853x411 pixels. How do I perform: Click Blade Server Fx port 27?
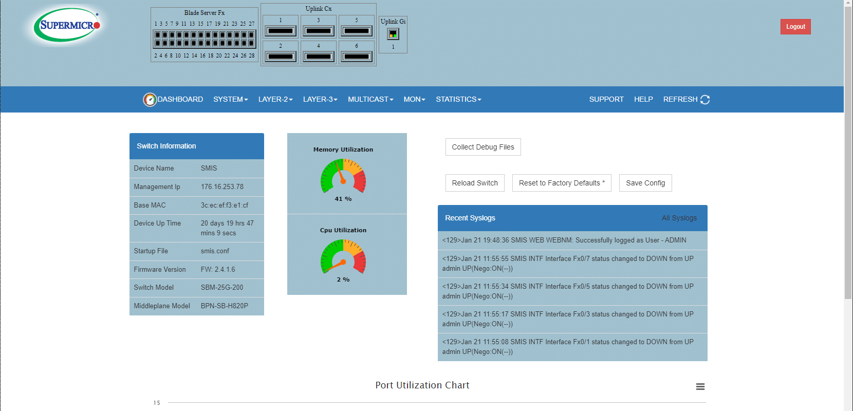pos(251,35)
